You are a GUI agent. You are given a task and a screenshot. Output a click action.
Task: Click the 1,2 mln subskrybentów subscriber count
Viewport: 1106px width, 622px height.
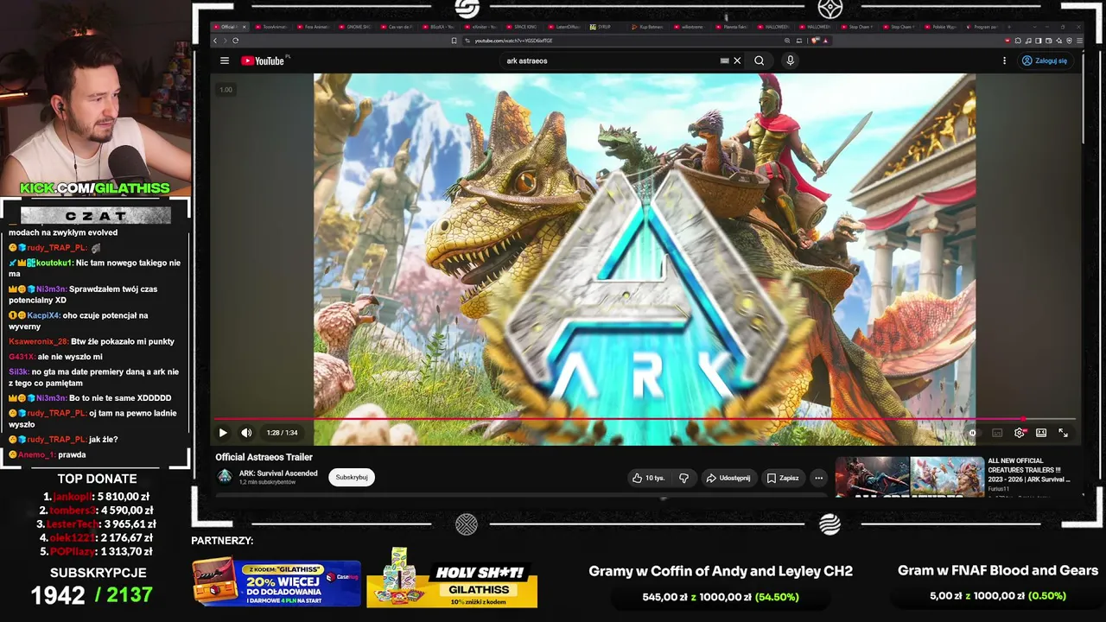pyautogui.click(x=268, y=482)
